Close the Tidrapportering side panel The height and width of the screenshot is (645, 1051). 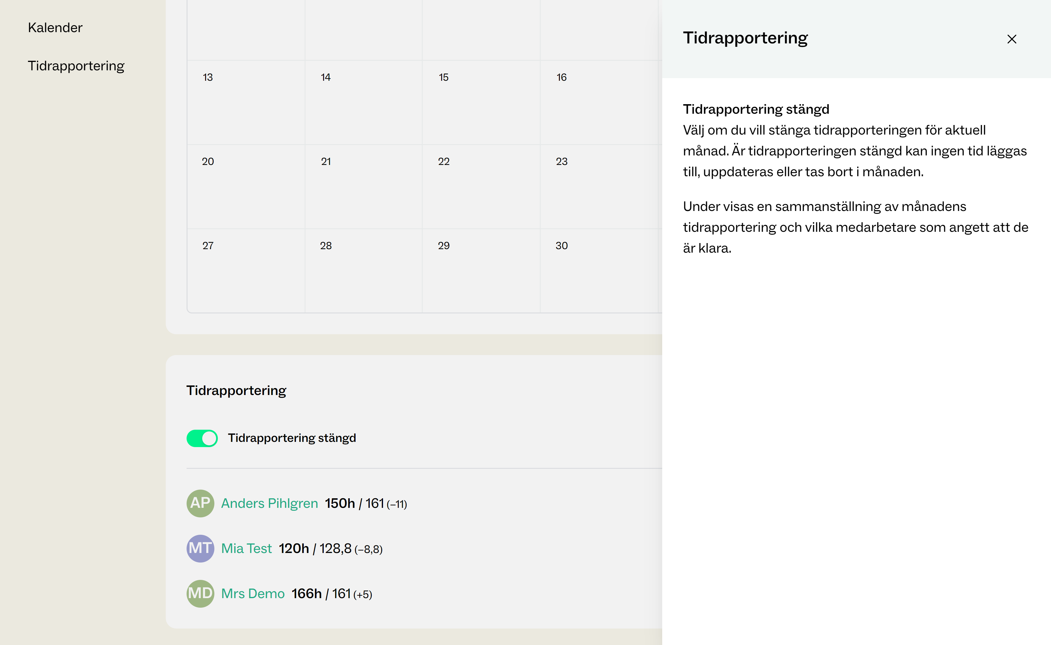[1011, 39]
